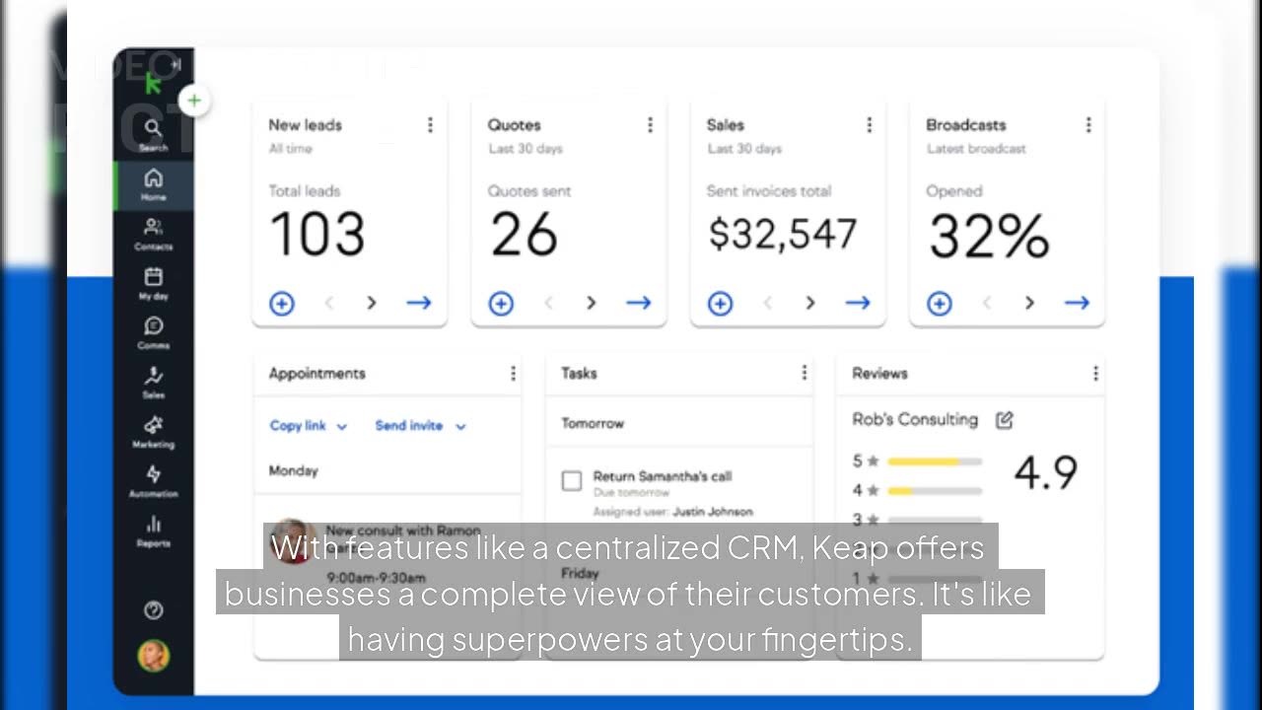
Task: Open Reviews card options menu
Action: pos(1095,373)
